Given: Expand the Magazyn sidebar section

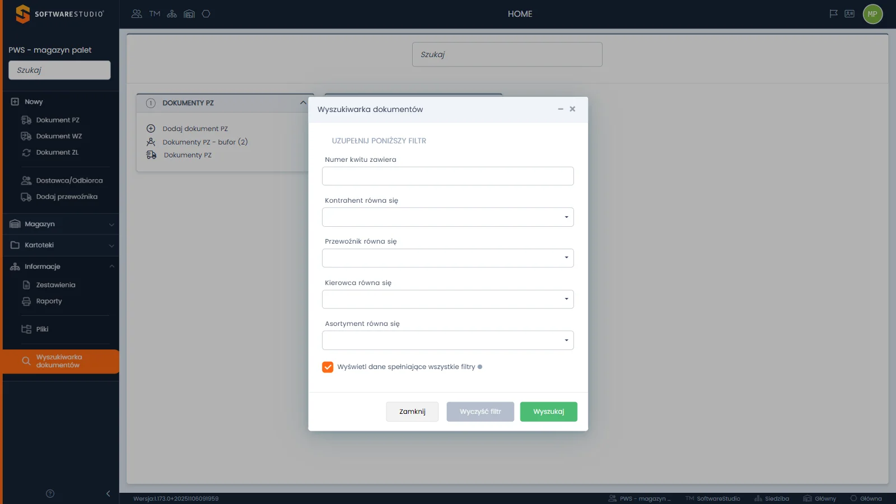Looking at the screenshot, I should 61,224.
